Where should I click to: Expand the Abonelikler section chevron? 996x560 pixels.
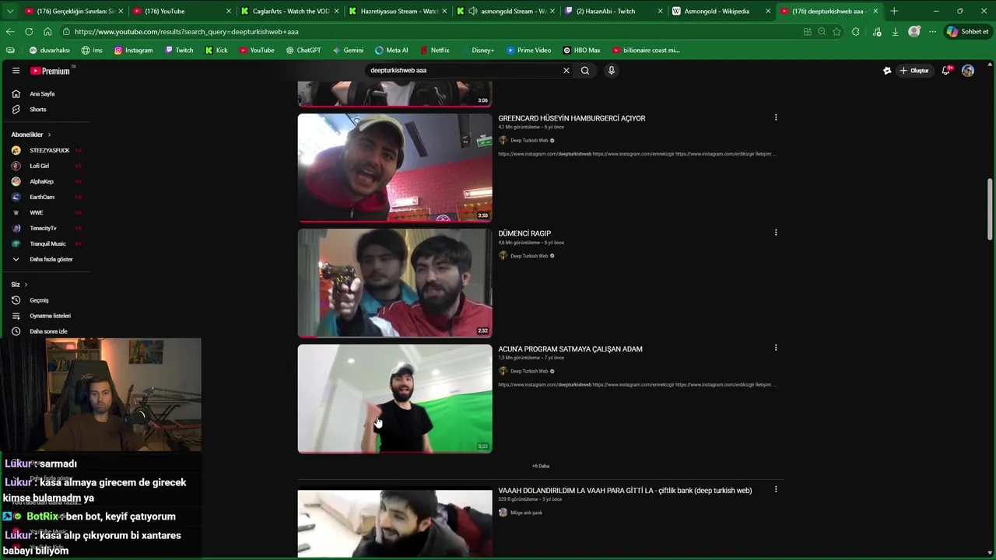49,135
